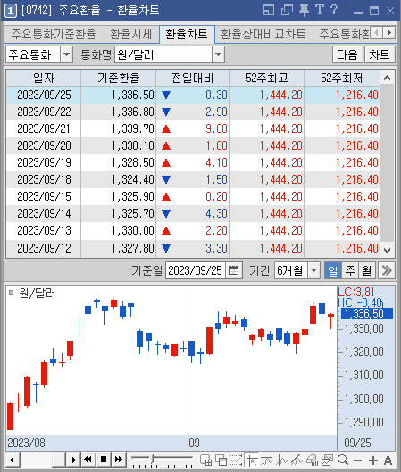Viewport: 401px width, 472px height.
Task: Click chart horizontal scrollbar left arrow
Action: [13, 460]
